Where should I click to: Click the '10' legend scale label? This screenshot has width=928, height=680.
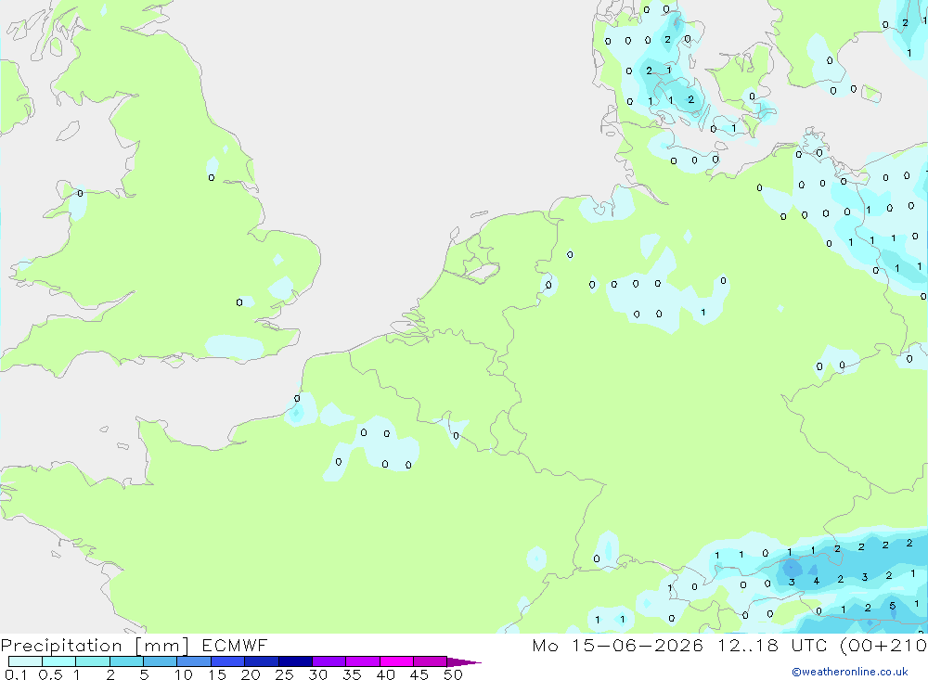[184, 674]
